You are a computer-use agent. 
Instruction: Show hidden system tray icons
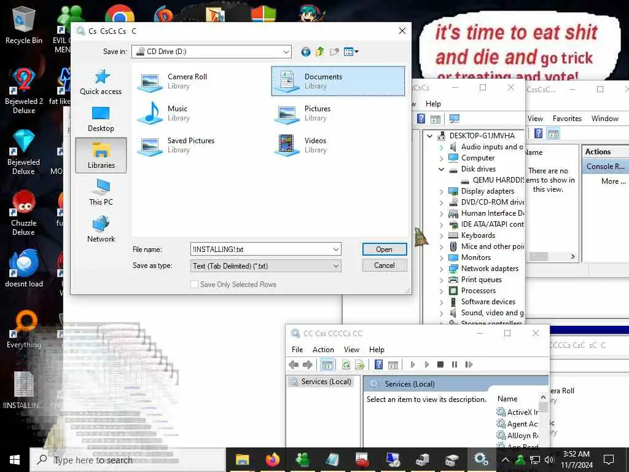[506, 460]
